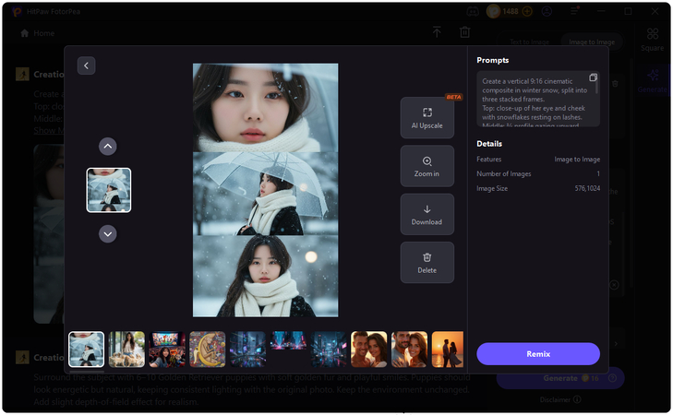This screenshot has height=415, width=673.
Task: Open the woman with puppies thumbnail
Action: pos(126,349)
